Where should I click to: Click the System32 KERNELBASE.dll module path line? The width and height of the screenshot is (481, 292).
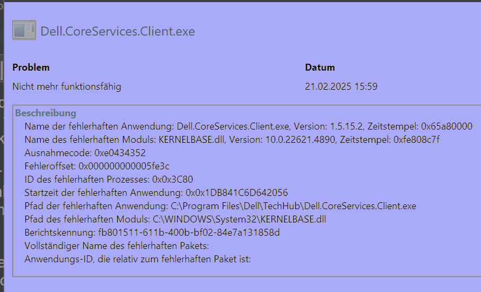[175, 219]
